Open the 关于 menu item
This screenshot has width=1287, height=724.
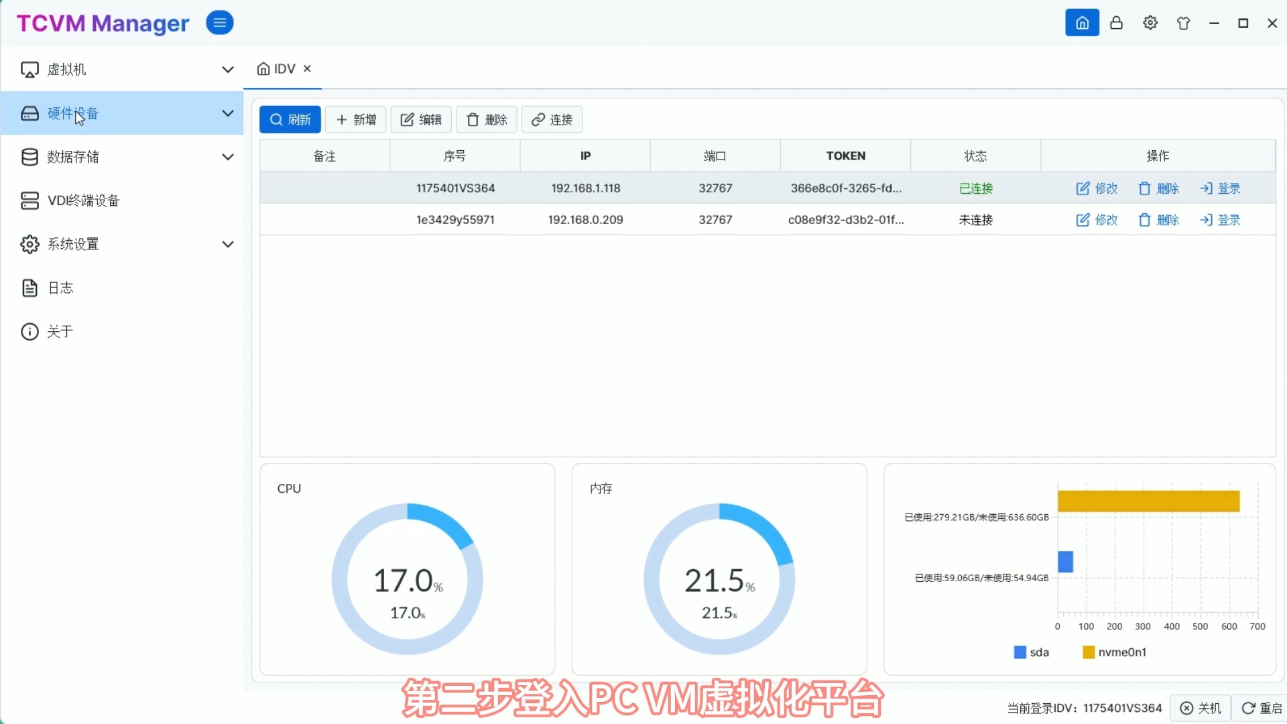122,331
